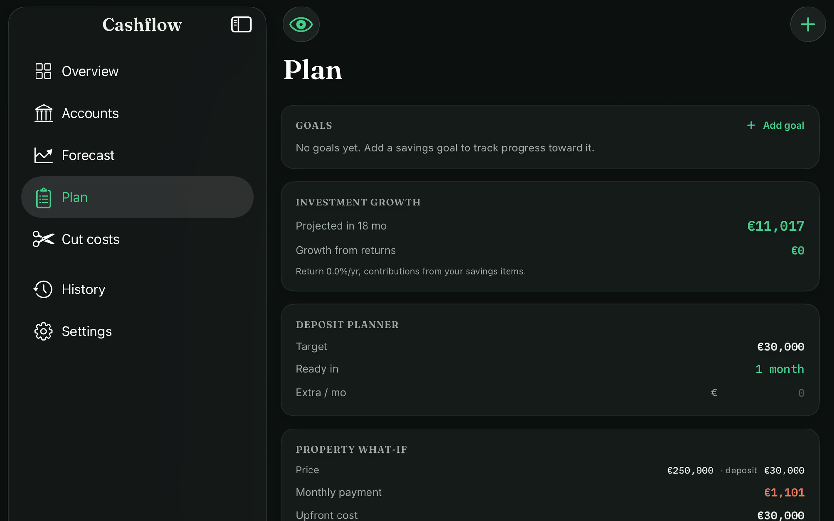Click the PROPERTY WHAT-IF header

pyautogui.click(x=351, y=449)
